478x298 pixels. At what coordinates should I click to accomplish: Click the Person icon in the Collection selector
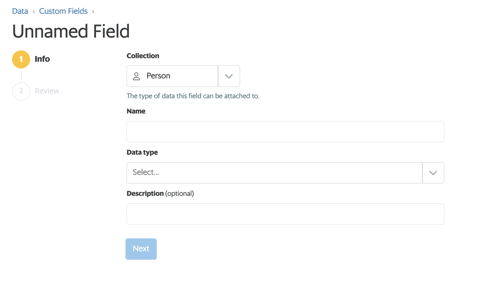(x=137, y=76)
